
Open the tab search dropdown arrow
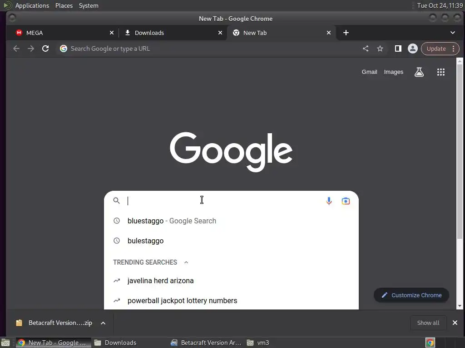pyautogui.click(x=453, y=33)
